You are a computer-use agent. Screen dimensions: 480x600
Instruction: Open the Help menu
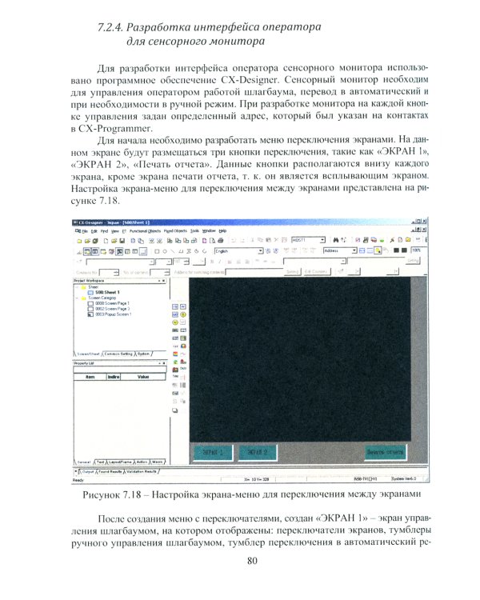pos(222,231)
